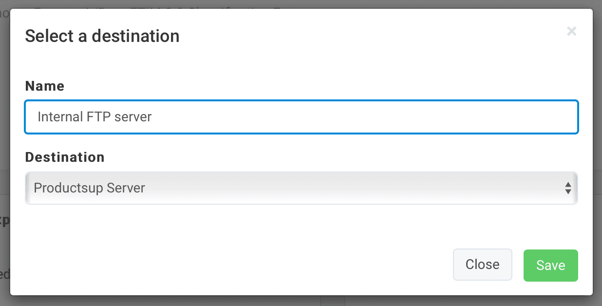Cancel using the grey Close button
The image size is (602, 306).
[482, 265]
